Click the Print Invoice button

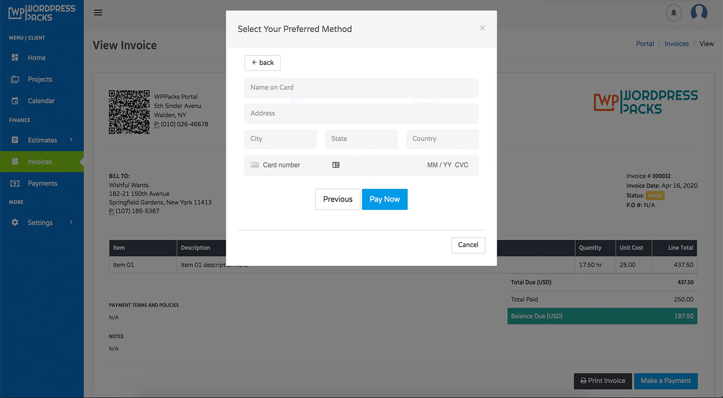603,381
